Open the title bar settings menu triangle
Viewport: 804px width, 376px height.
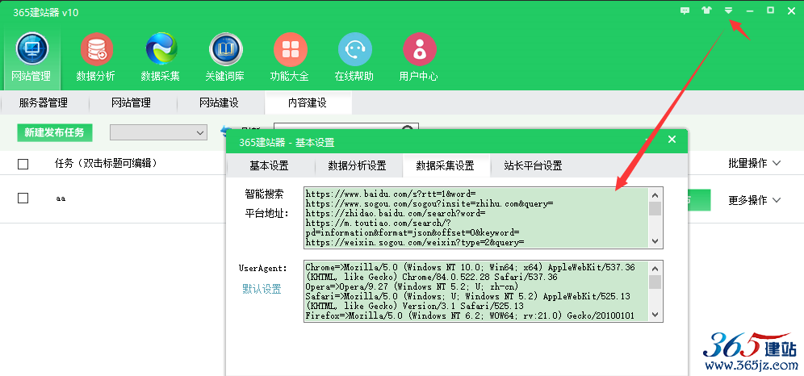coord(728,10)
